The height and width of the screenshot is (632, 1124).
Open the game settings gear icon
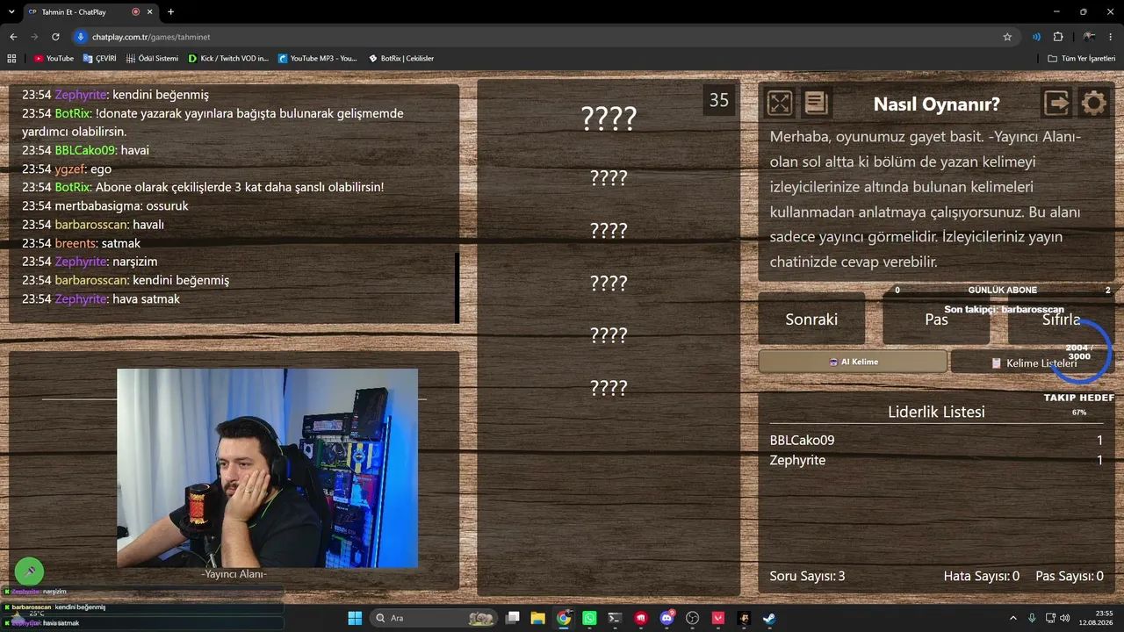(x=1093, y=104)
